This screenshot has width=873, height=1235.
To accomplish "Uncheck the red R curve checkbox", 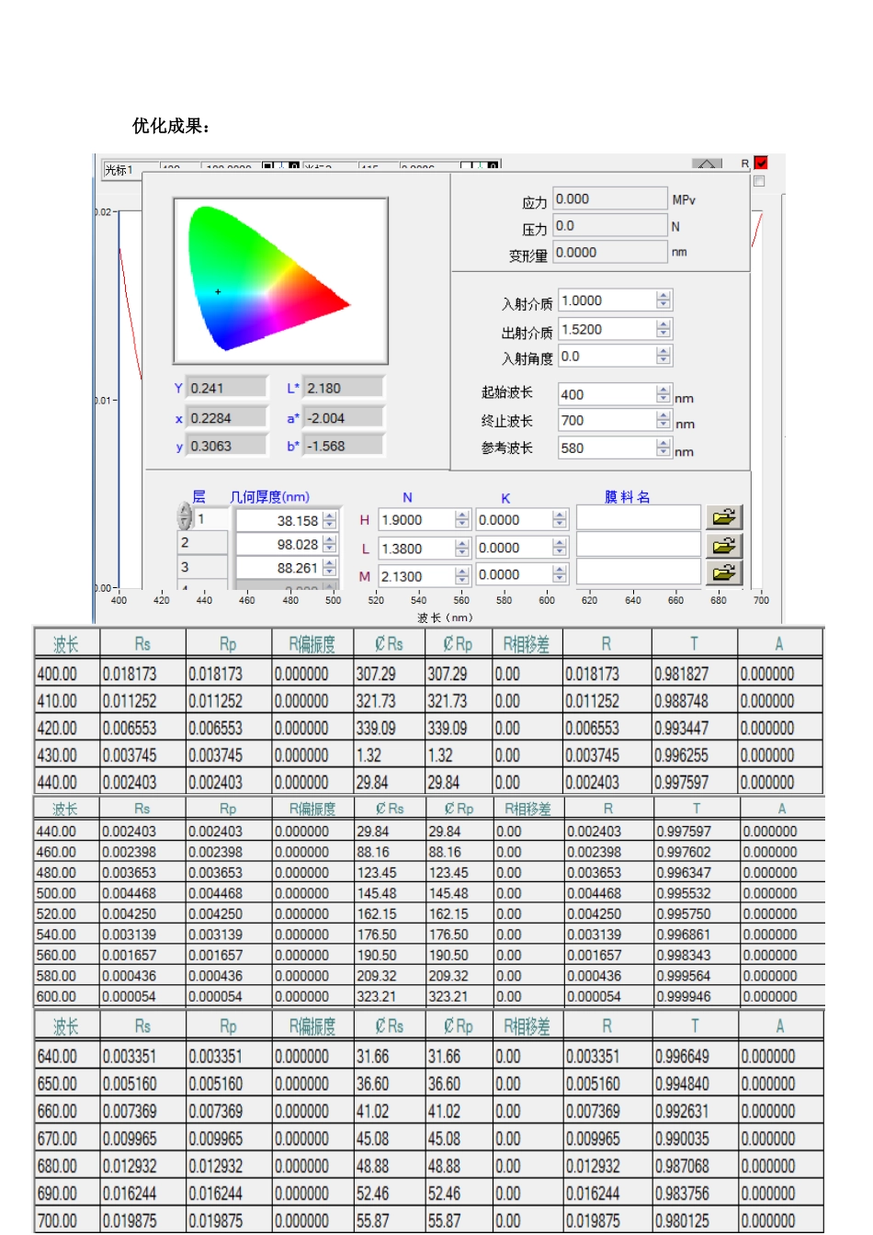I will (x=761, y=163).
